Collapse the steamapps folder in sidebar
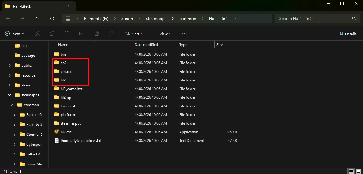This screenshot has height=174, width=363. (9, 95)
